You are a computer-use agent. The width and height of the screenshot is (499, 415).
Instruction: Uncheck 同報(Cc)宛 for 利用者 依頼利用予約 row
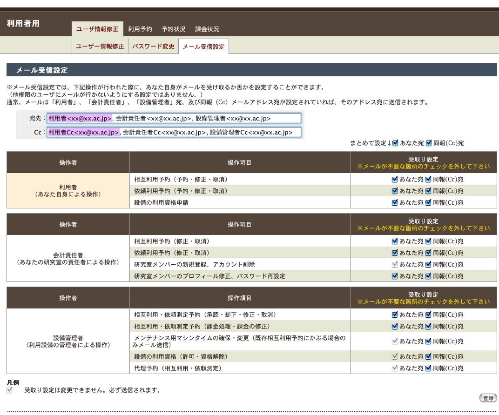pos(429,191)
